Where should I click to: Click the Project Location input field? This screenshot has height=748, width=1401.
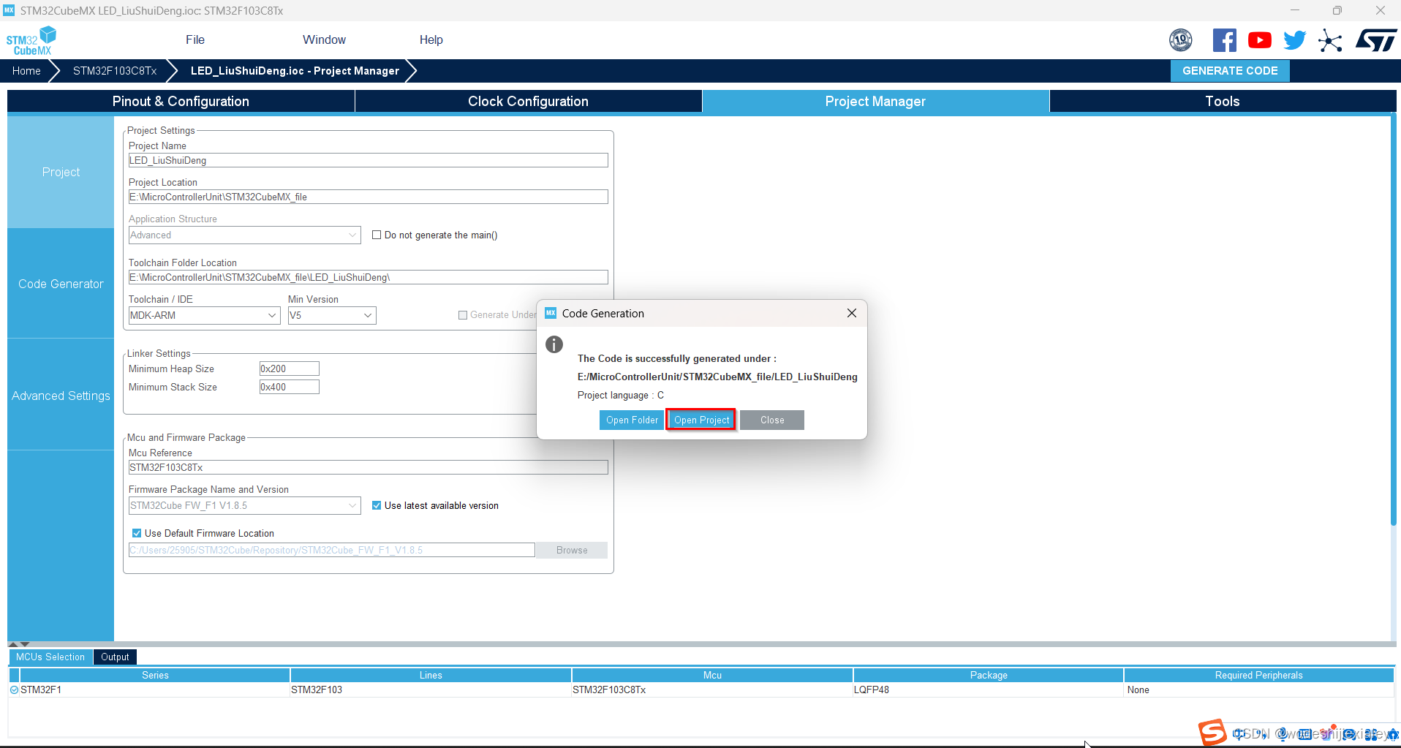click(369, 197)
